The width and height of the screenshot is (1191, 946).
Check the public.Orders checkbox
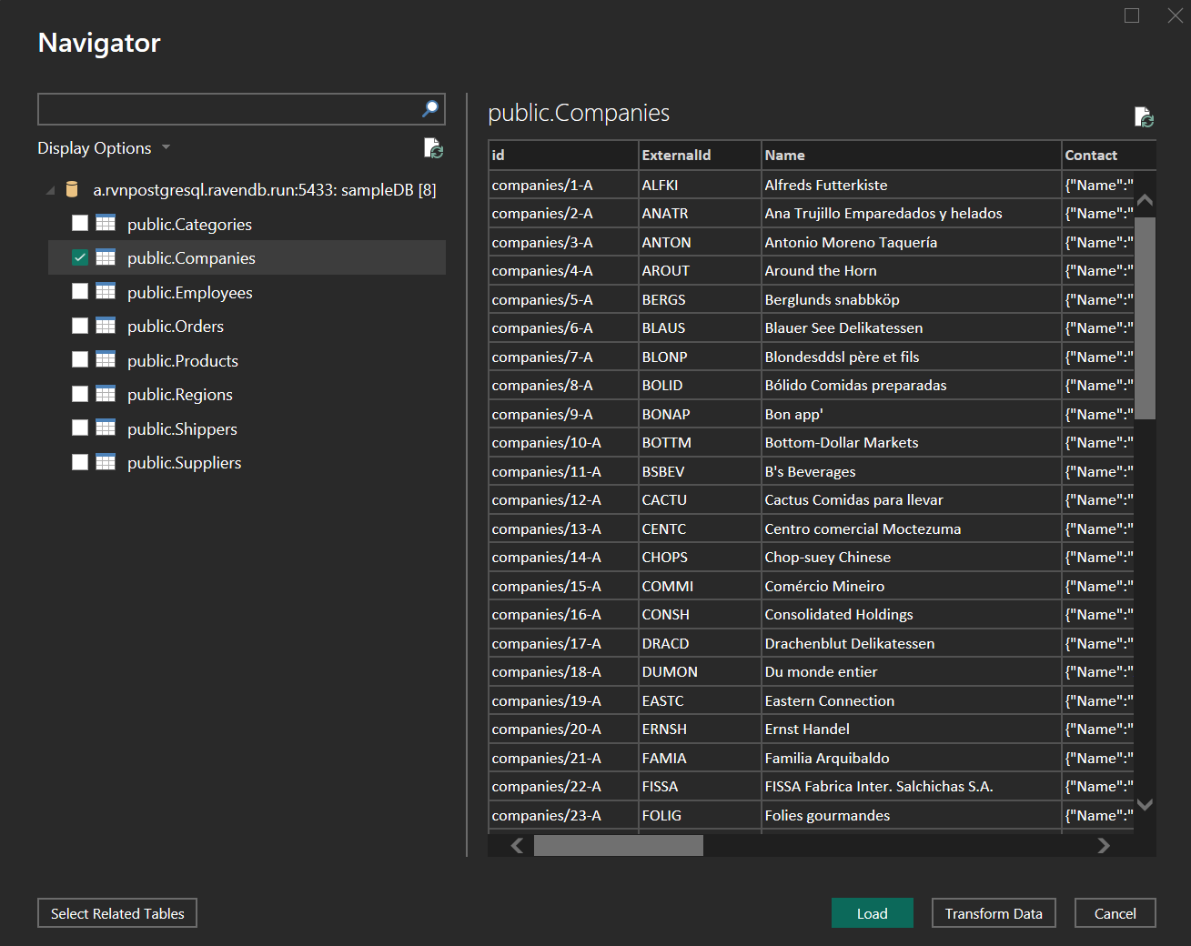click(80, 326)
